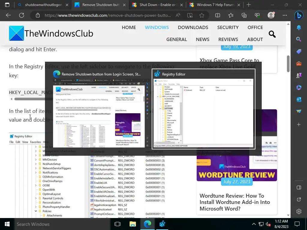Screen dimensions: 307x230
Task: Close the Remove Shutdown button tab
Action: (x=124, y=5)
